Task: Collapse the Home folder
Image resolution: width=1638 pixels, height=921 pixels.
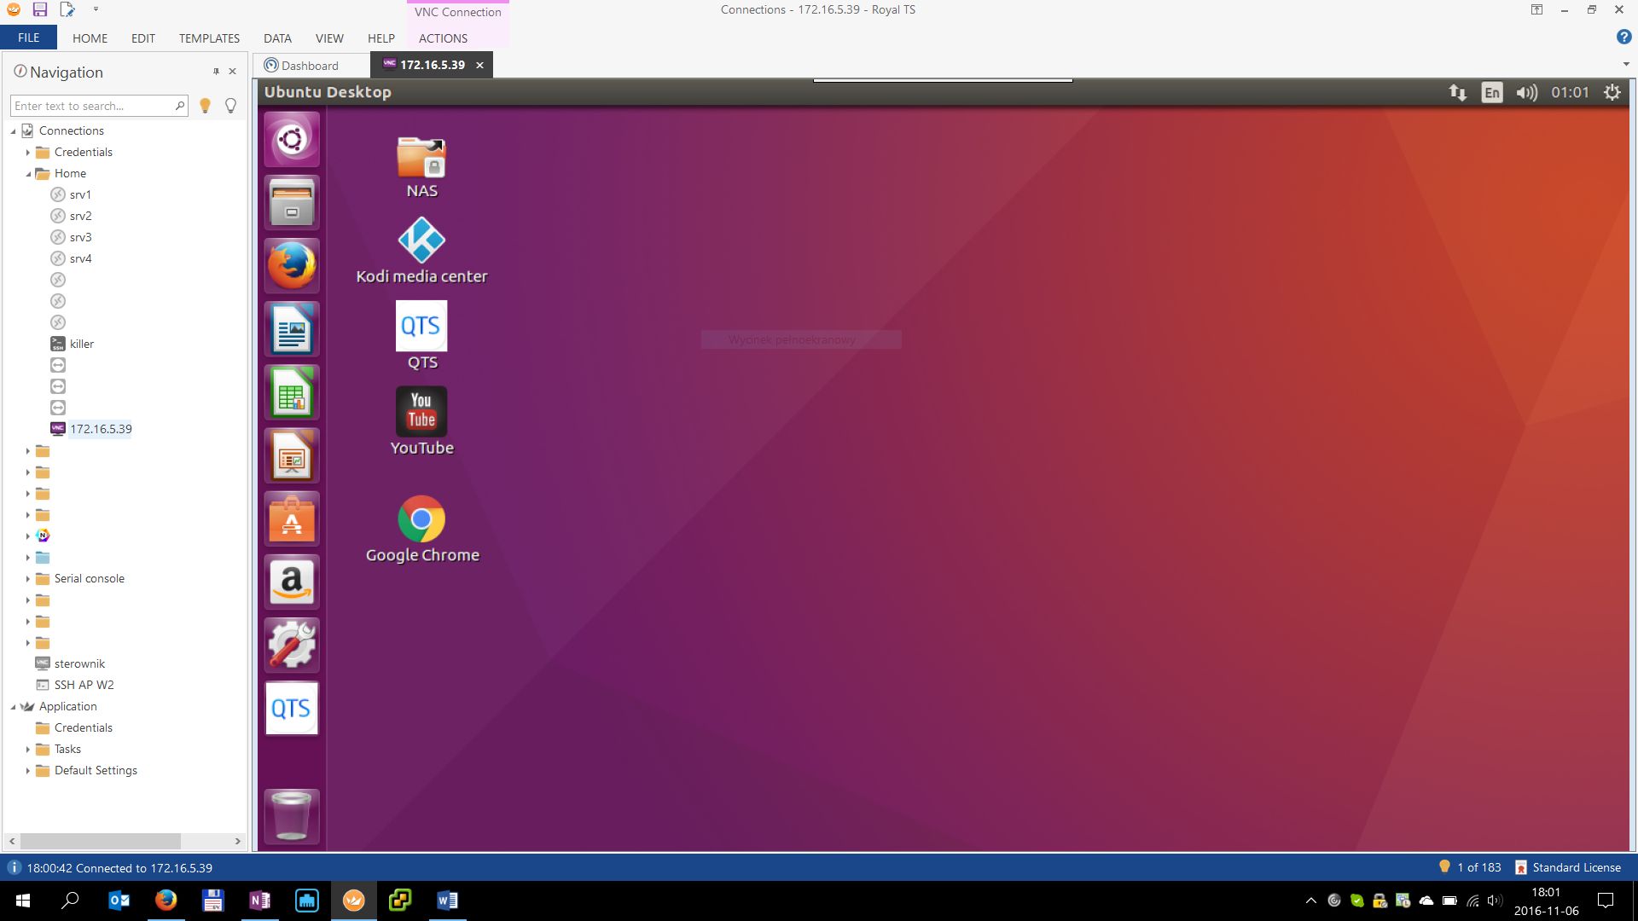Action: 28,174
